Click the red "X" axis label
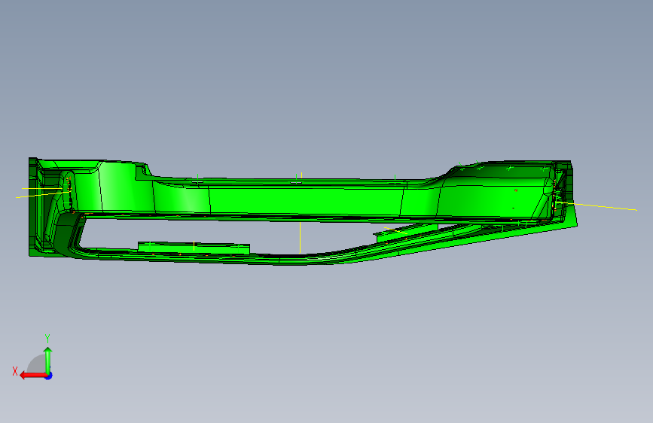This screenshot has height=423, width=653. tap(15, 371)
